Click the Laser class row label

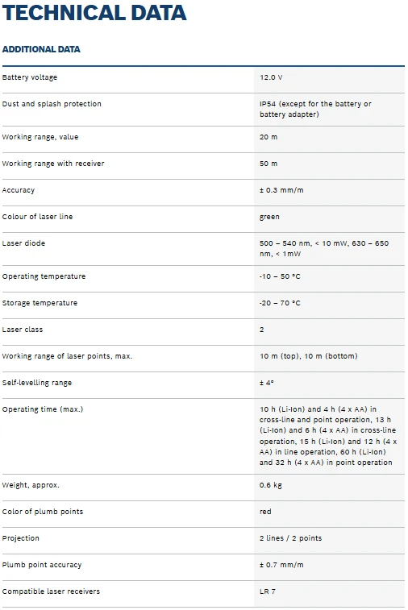coord(23,330)
